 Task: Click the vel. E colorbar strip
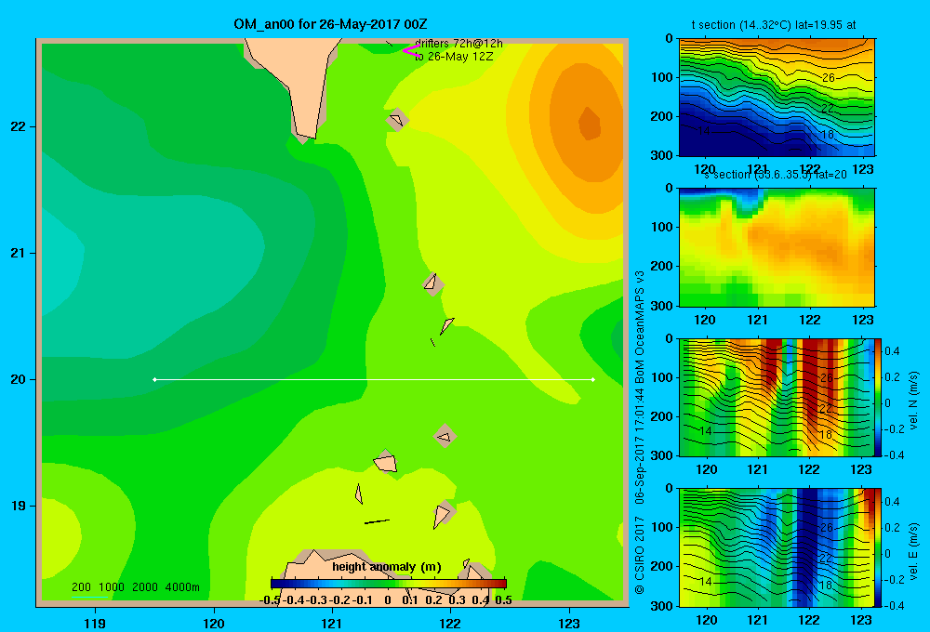click(x=877, y=547)
